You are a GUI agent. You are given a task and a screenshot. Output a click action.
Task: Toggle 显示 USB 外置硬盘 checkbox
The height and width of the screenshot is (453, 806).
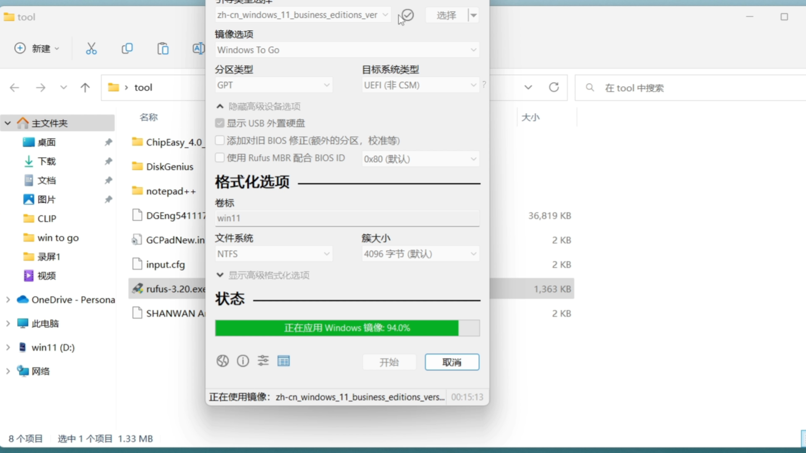(x=220, y=123)
